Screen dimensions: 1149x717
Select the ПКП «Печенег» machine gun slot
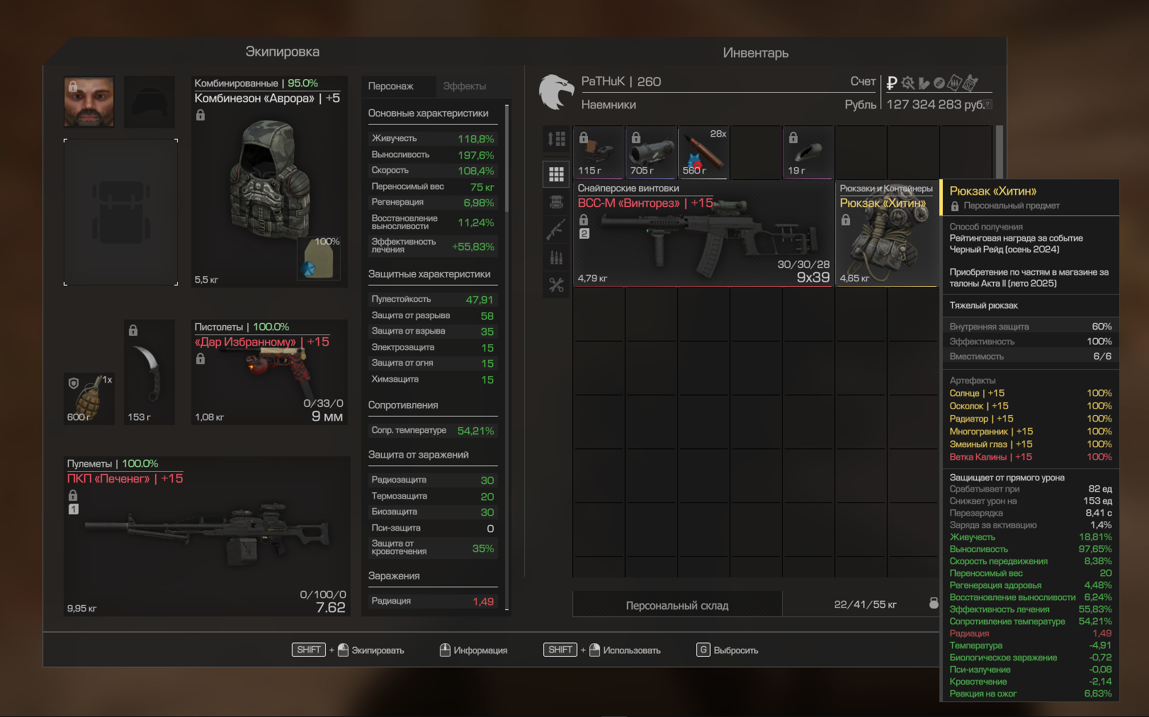click(x=207, y=536)
